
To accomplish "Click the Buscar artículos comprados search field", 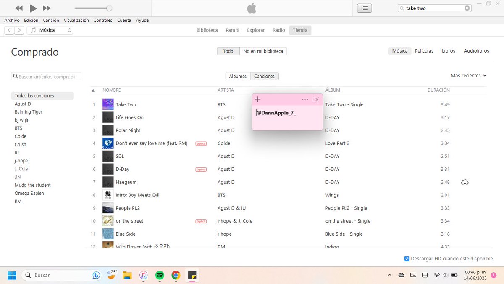I will [46, 77].
